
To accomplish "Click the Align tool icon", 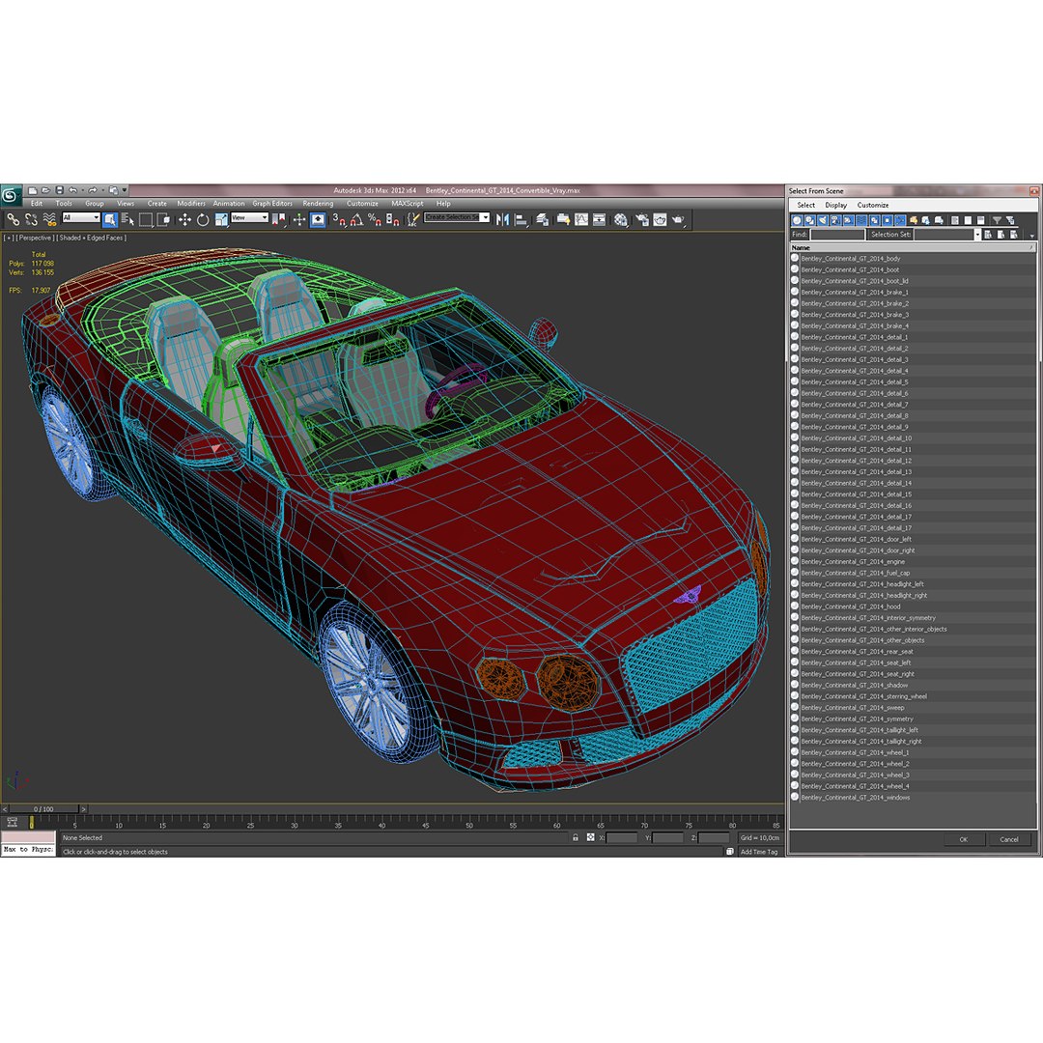I will click(521, 219).
